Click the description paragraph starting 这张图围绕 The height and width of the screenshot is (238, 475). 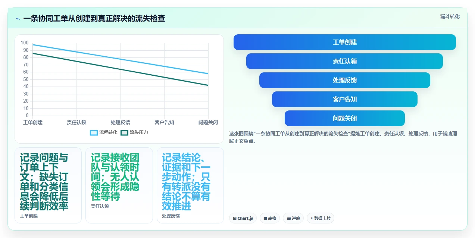pos(343,137)
